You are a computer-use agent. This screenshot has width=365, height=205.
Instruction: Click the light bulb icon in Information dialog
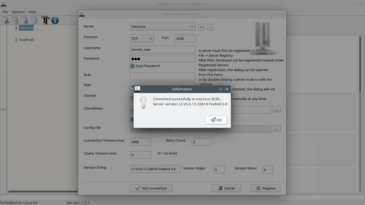[144, 102]
